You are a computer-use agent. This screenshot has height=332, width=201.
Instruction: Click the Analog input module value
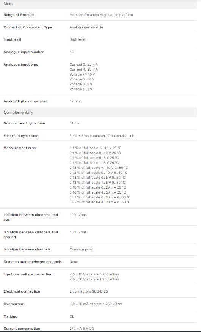tap(86, 27)
